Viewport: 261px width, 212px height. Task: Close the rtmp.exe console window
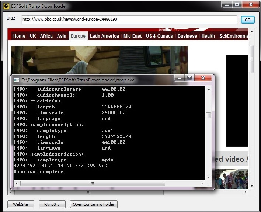(x=203, y=78)
